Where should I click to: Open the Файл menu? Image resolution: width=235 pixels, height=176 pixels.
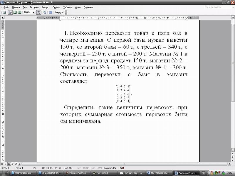click(6, 7)
